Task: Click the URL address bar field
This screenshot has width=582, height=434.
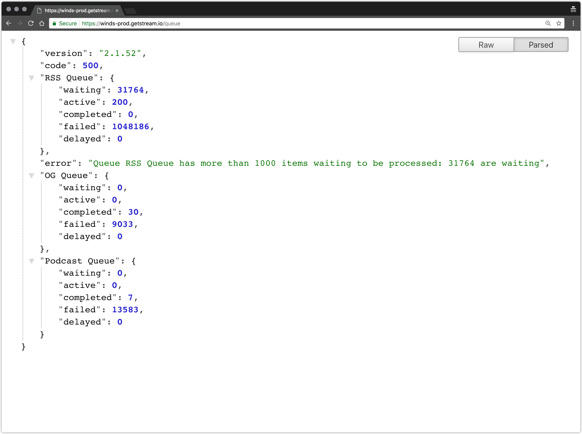Action: [315, 24]
